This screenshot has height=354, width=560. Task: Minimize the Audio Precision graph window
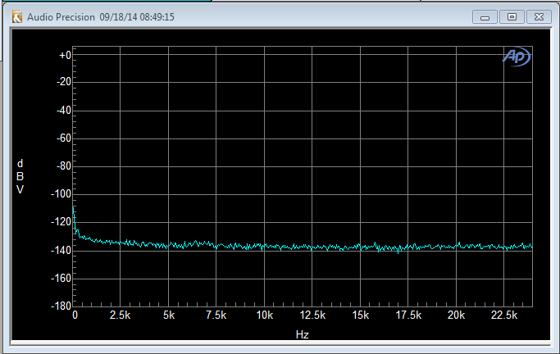(485, 17)
